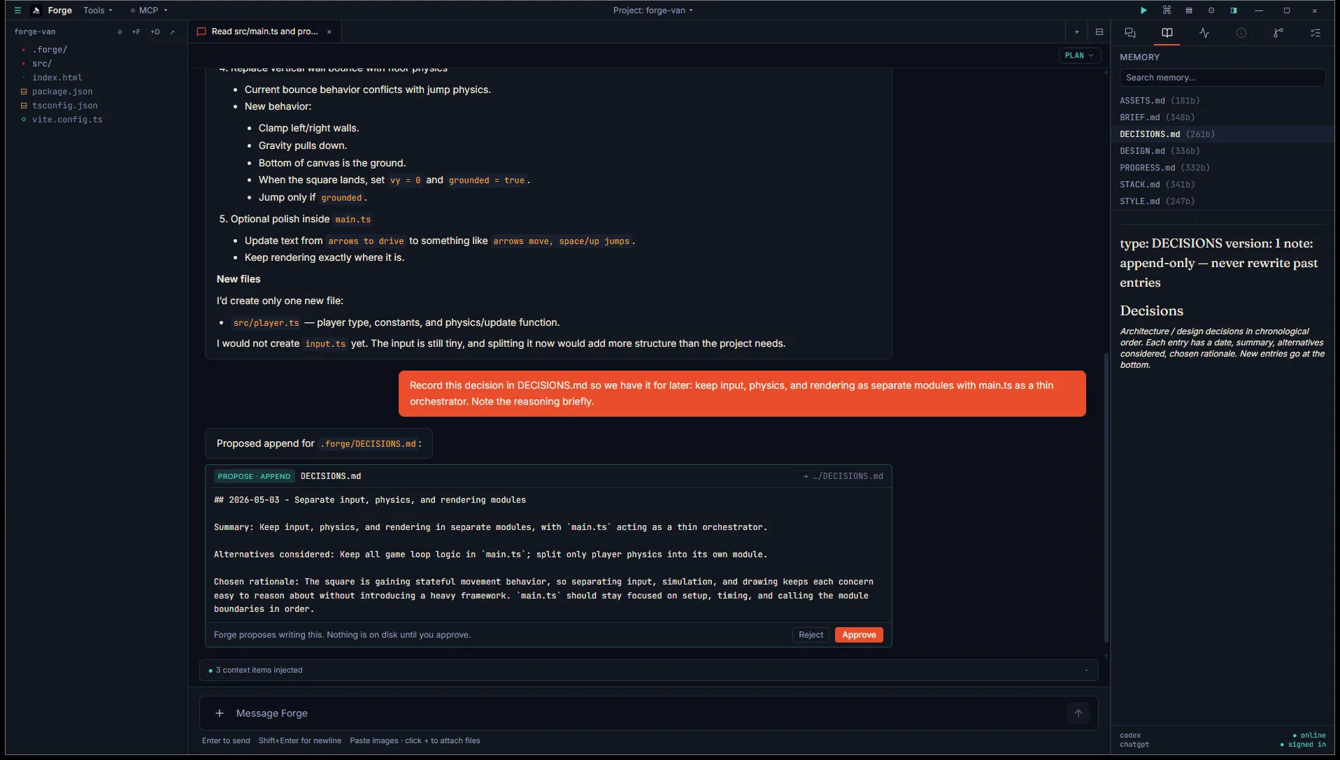Screen dimensions: 1340x760
Task: Click the Forge anvil logo
Action: pos(36,10)
